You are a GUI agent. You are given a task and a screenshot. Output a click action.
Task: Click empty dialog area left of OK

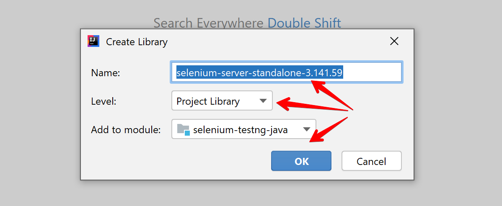(x=176, y=161)
